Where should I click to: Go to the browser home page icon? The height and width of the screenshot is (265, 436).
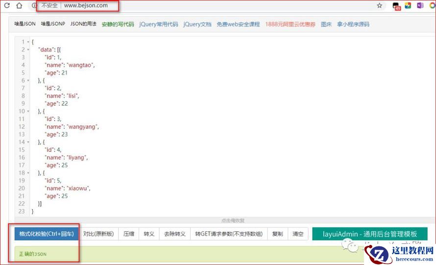click(19, 5)
